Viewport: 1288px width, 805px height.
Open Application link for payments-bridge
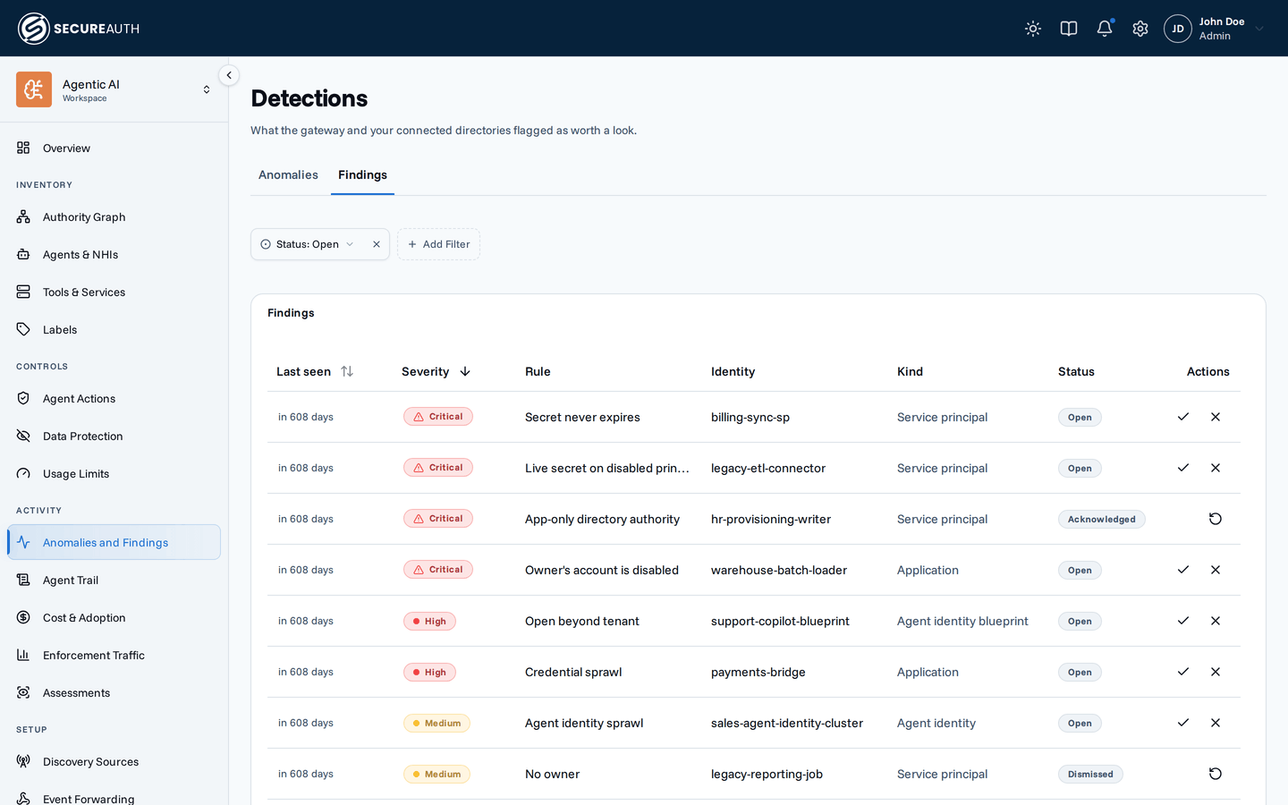pos(928,673)
